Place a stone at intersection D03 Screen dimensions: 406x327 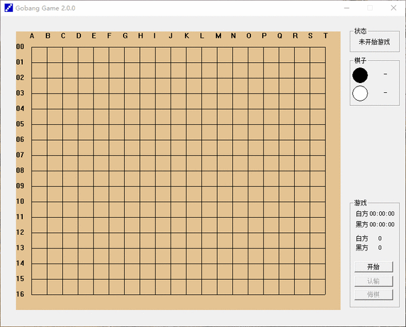[78, 94]
